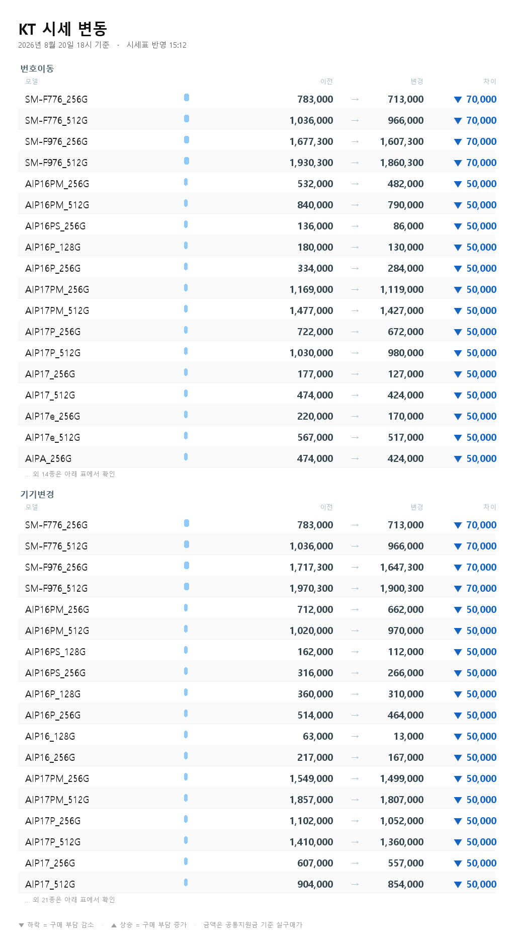The image size is (513, 944).
Task: Click the changed price 1,900,300
Action: click(402, 589)
